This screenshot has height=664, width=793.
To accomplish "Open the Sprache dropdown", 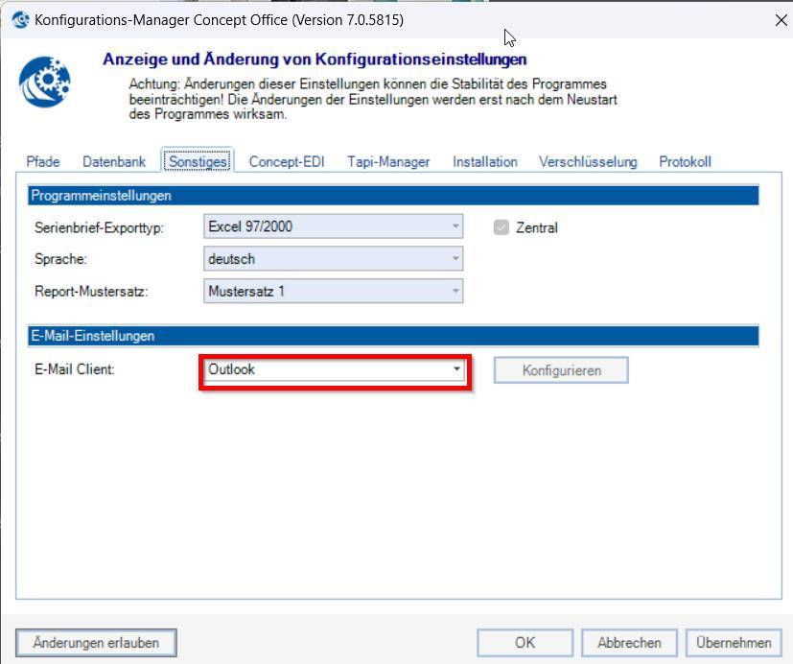I will pos(334,259).
